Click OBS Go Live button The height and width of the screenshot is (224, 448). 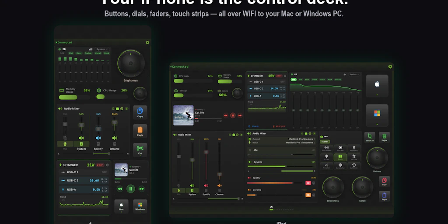pyautogui.click(x=354, y=157)
